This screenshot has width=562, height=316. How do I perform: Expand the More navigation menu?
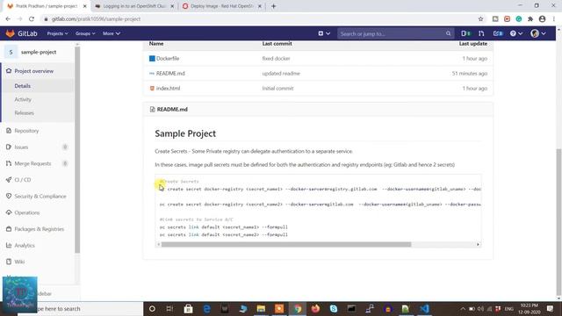[x=112, y=33]
